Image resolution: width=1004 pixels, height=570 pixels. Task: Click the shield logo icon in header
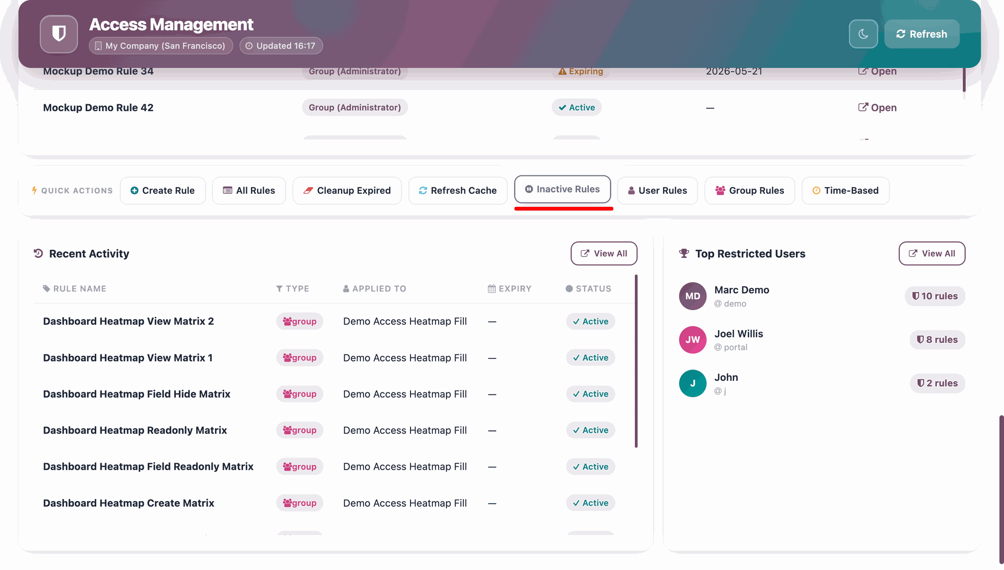[59, 34]
